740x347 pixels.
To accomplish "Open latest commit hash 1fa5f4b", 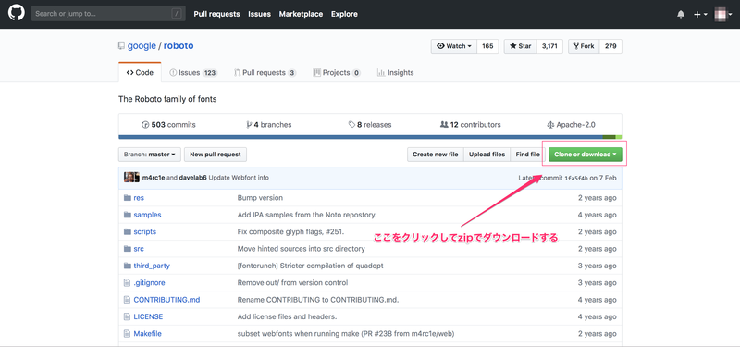I will 576,178.
